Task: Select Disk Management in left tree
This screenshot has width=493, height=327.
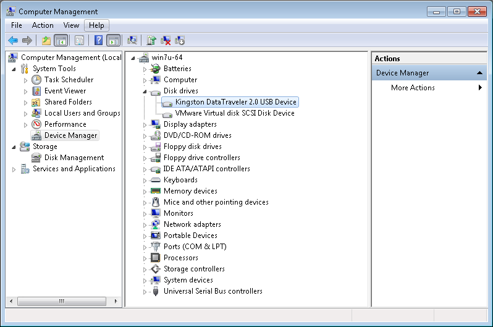Action: coord(74,158)
